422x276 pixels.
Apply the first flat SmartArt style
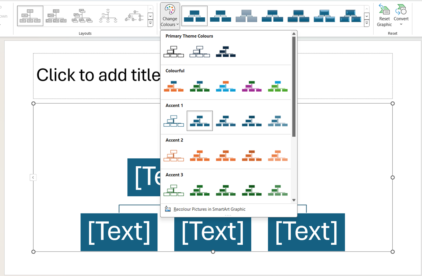(195, 16)
